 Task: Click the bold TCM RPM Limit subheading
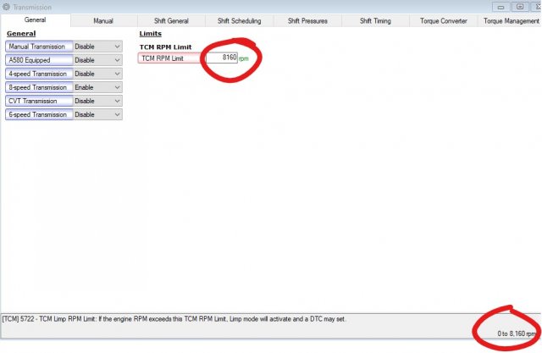pos(166,47)
